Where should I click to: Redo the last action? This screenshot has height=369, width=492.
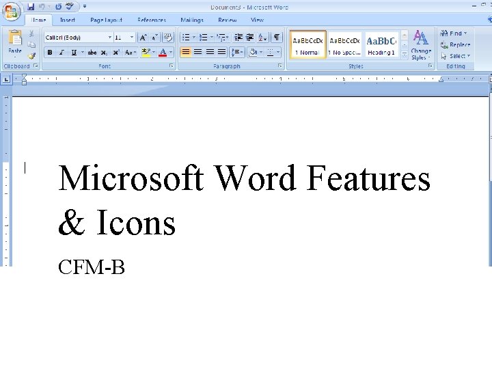coord(58,6)
